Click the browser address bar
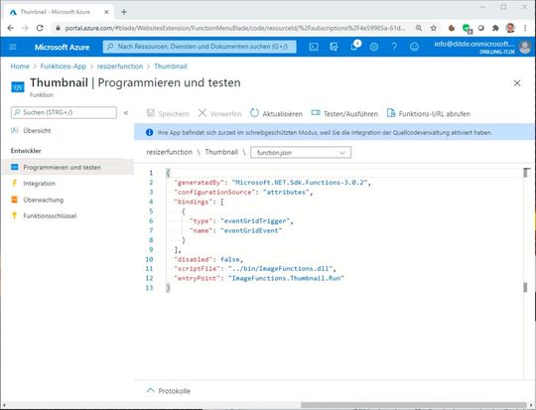This screenshot has width=536, height=410. pos(234,28)
